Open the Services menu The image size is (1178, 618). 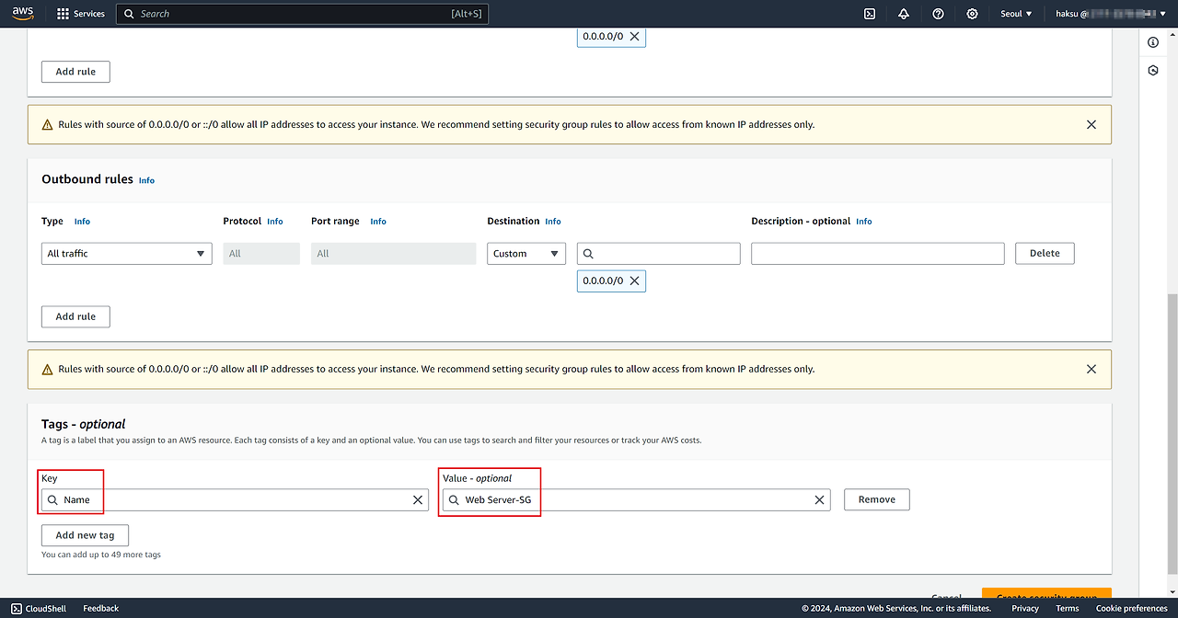tap(81, 14)
